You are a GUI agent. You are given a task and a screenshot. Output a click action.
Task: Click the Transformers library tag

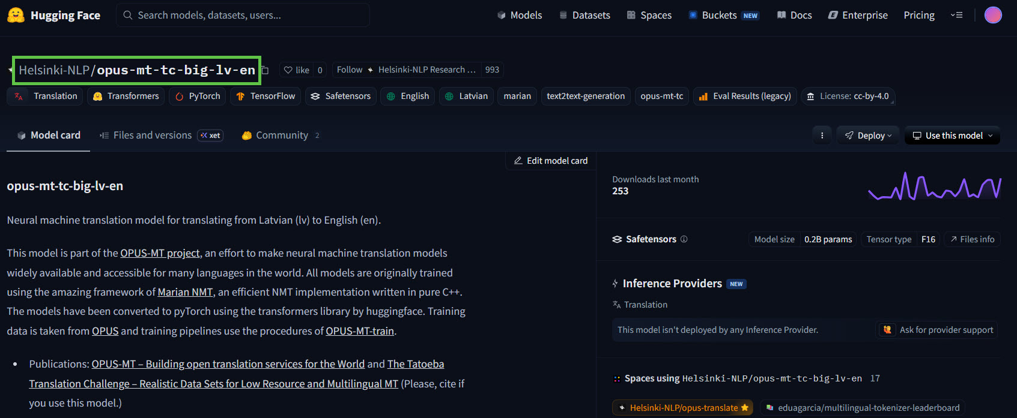coord(126,96)
